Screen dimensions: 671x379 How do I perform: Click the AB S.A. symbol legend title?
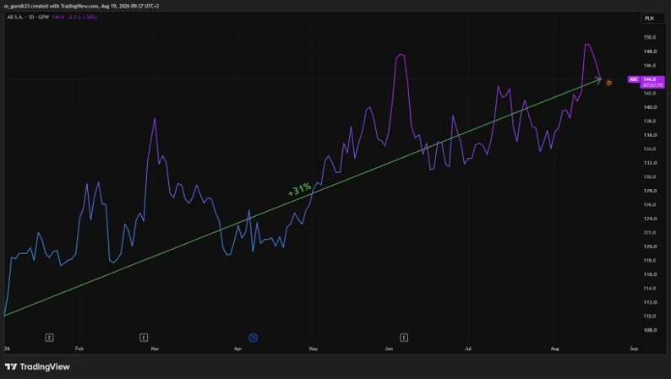[14, 17]
